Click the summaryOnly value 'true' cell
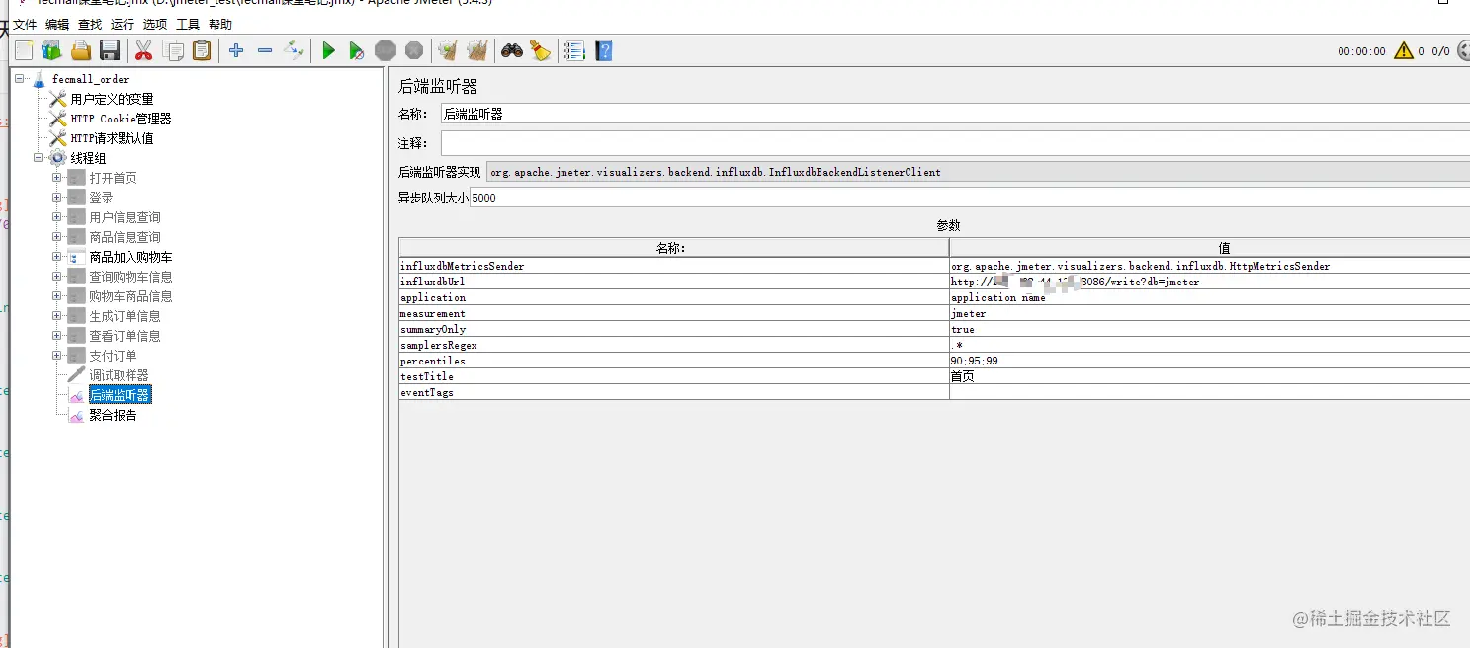Screen dimensions: 1470x648 1209,329
